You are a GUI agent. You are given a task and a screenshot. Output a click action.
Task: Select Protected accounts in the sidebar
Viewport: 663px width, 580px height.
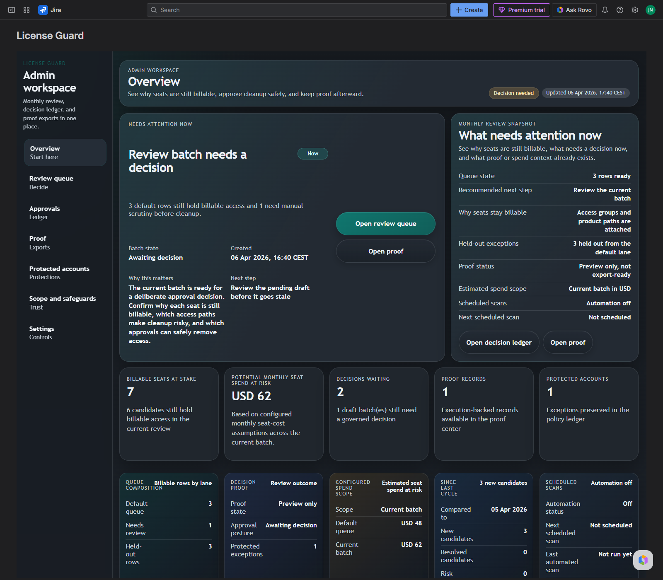point(59,272)
